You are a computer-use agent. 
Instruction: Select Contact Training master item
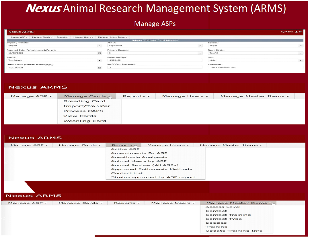point(228,215)
